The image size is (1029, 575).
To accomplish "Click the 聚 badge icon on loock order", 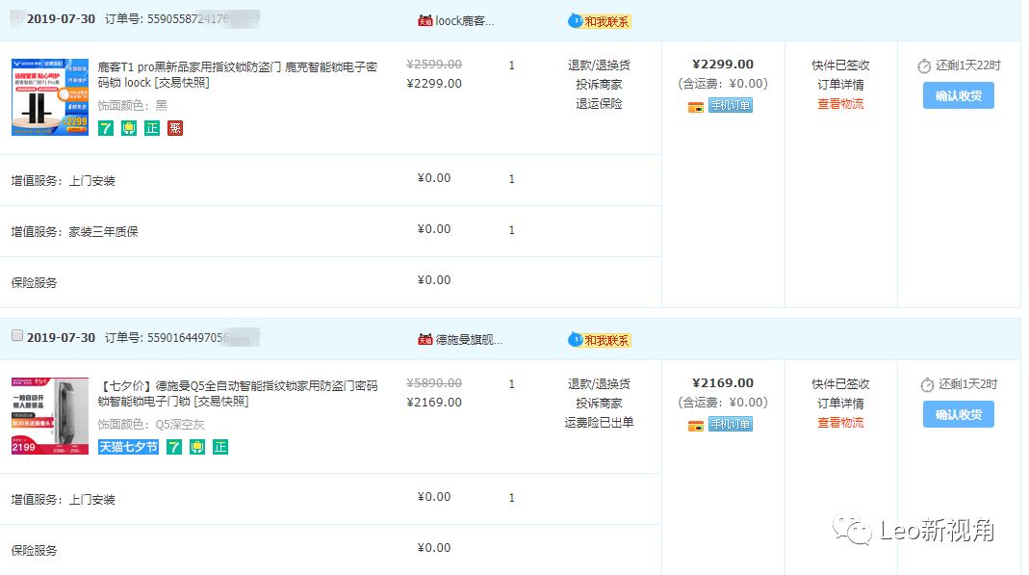I will 175,128.
